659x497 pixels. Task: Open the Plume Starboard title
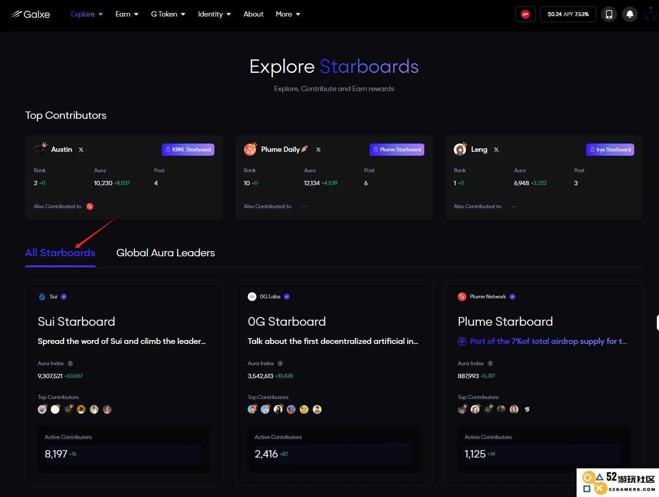point(505,321)
